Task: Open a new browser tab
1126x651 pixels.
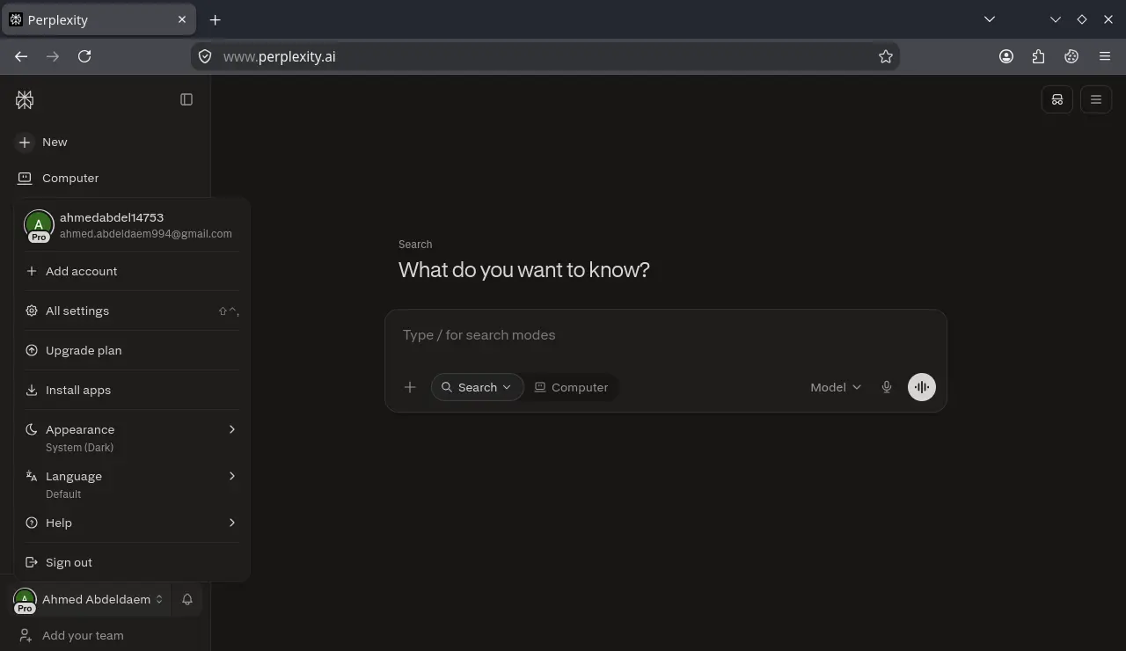Action: click(x=215, y=19)
